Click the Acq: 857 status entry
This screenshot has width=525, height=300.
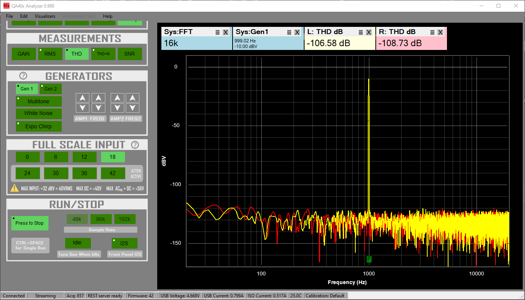click(75, 296)
